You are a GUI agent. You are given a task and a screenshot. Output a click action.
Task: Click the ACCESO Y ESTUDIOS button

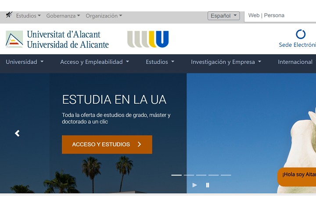tap(107, 144)
